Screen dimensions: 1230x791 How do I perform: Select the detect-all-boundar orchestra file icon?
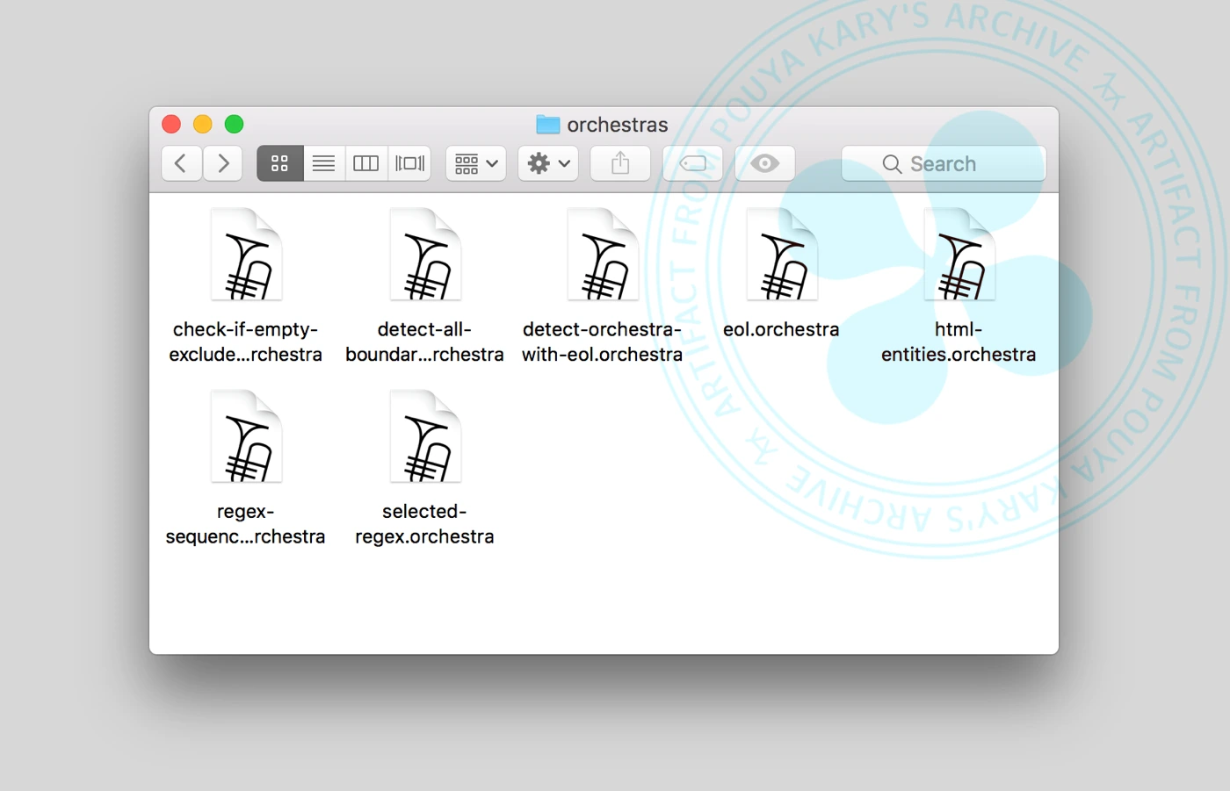(425, 255)
